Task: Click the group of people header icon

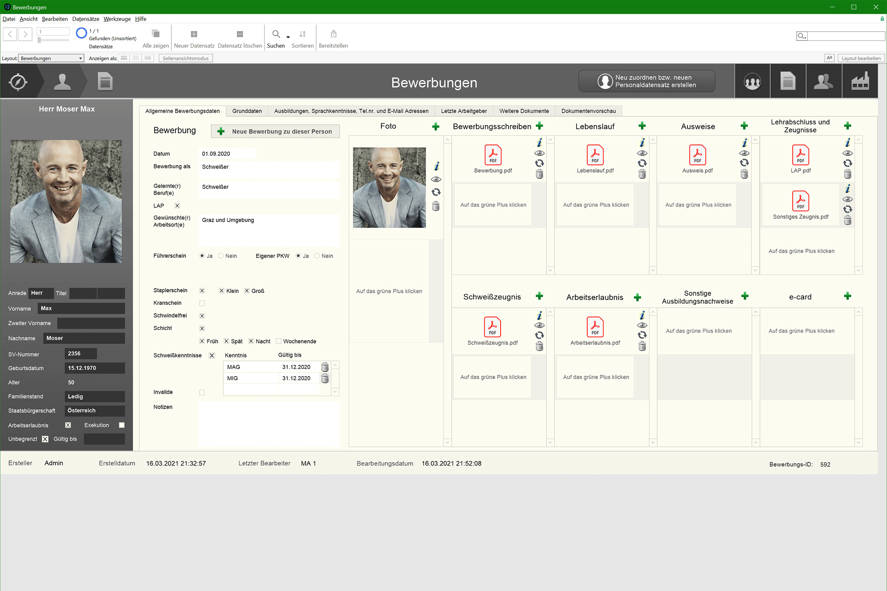Action: [752, 82]
